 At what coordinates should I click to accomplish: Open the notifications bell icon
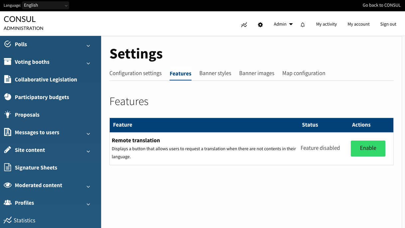[x=303, y=24]
